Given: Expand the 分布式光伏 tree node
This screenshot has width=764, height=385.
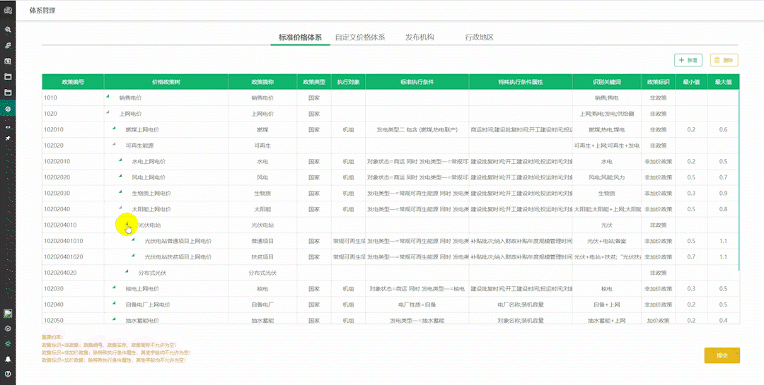Looking at the screenshot, I should [127, 271].
